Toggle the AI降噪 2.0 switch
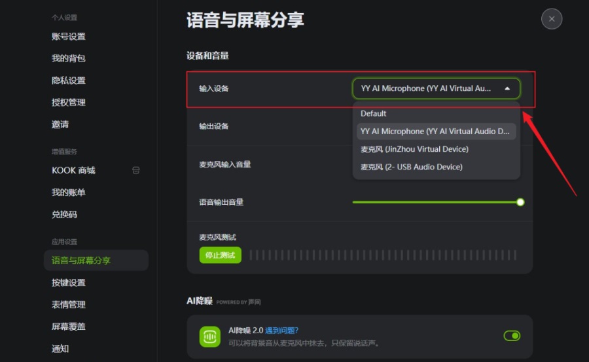This screenshot has height=362, width=589. pyautogui.click(x=512, y=336)
